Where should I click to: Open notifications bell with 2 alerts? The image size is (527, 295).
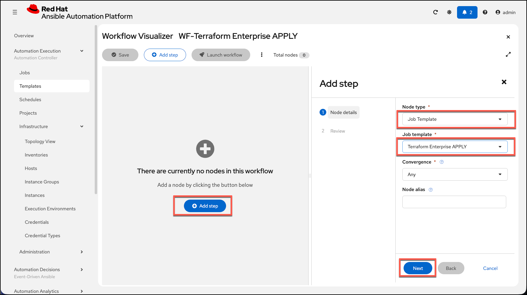coord(467,12)
